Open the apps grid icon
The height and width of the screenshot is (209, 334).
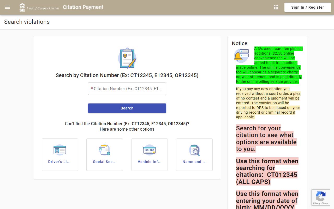pyautogui.click(x=276, y=7)
